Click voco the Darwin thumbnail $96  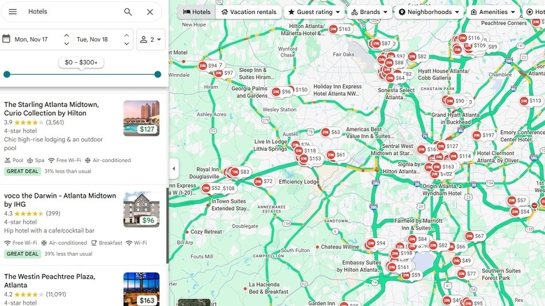tap(141, 210)
